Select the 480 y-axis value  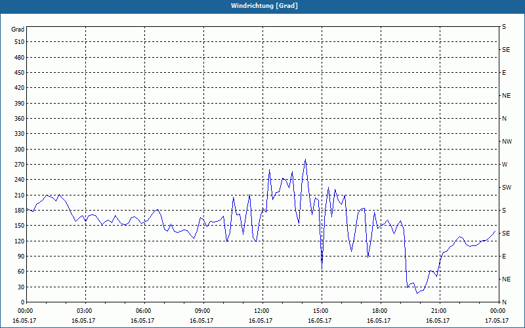pos(19,58)
